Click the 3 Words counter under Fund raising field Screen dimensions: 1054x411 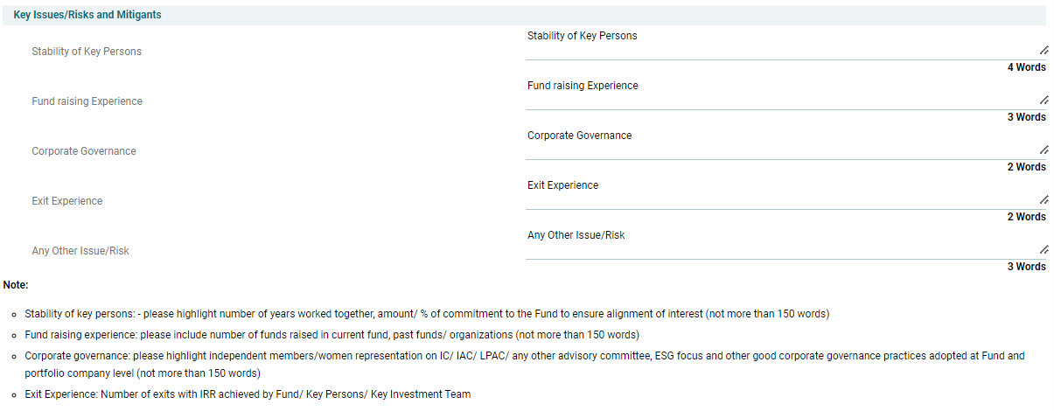click(x=1026, y=117)
